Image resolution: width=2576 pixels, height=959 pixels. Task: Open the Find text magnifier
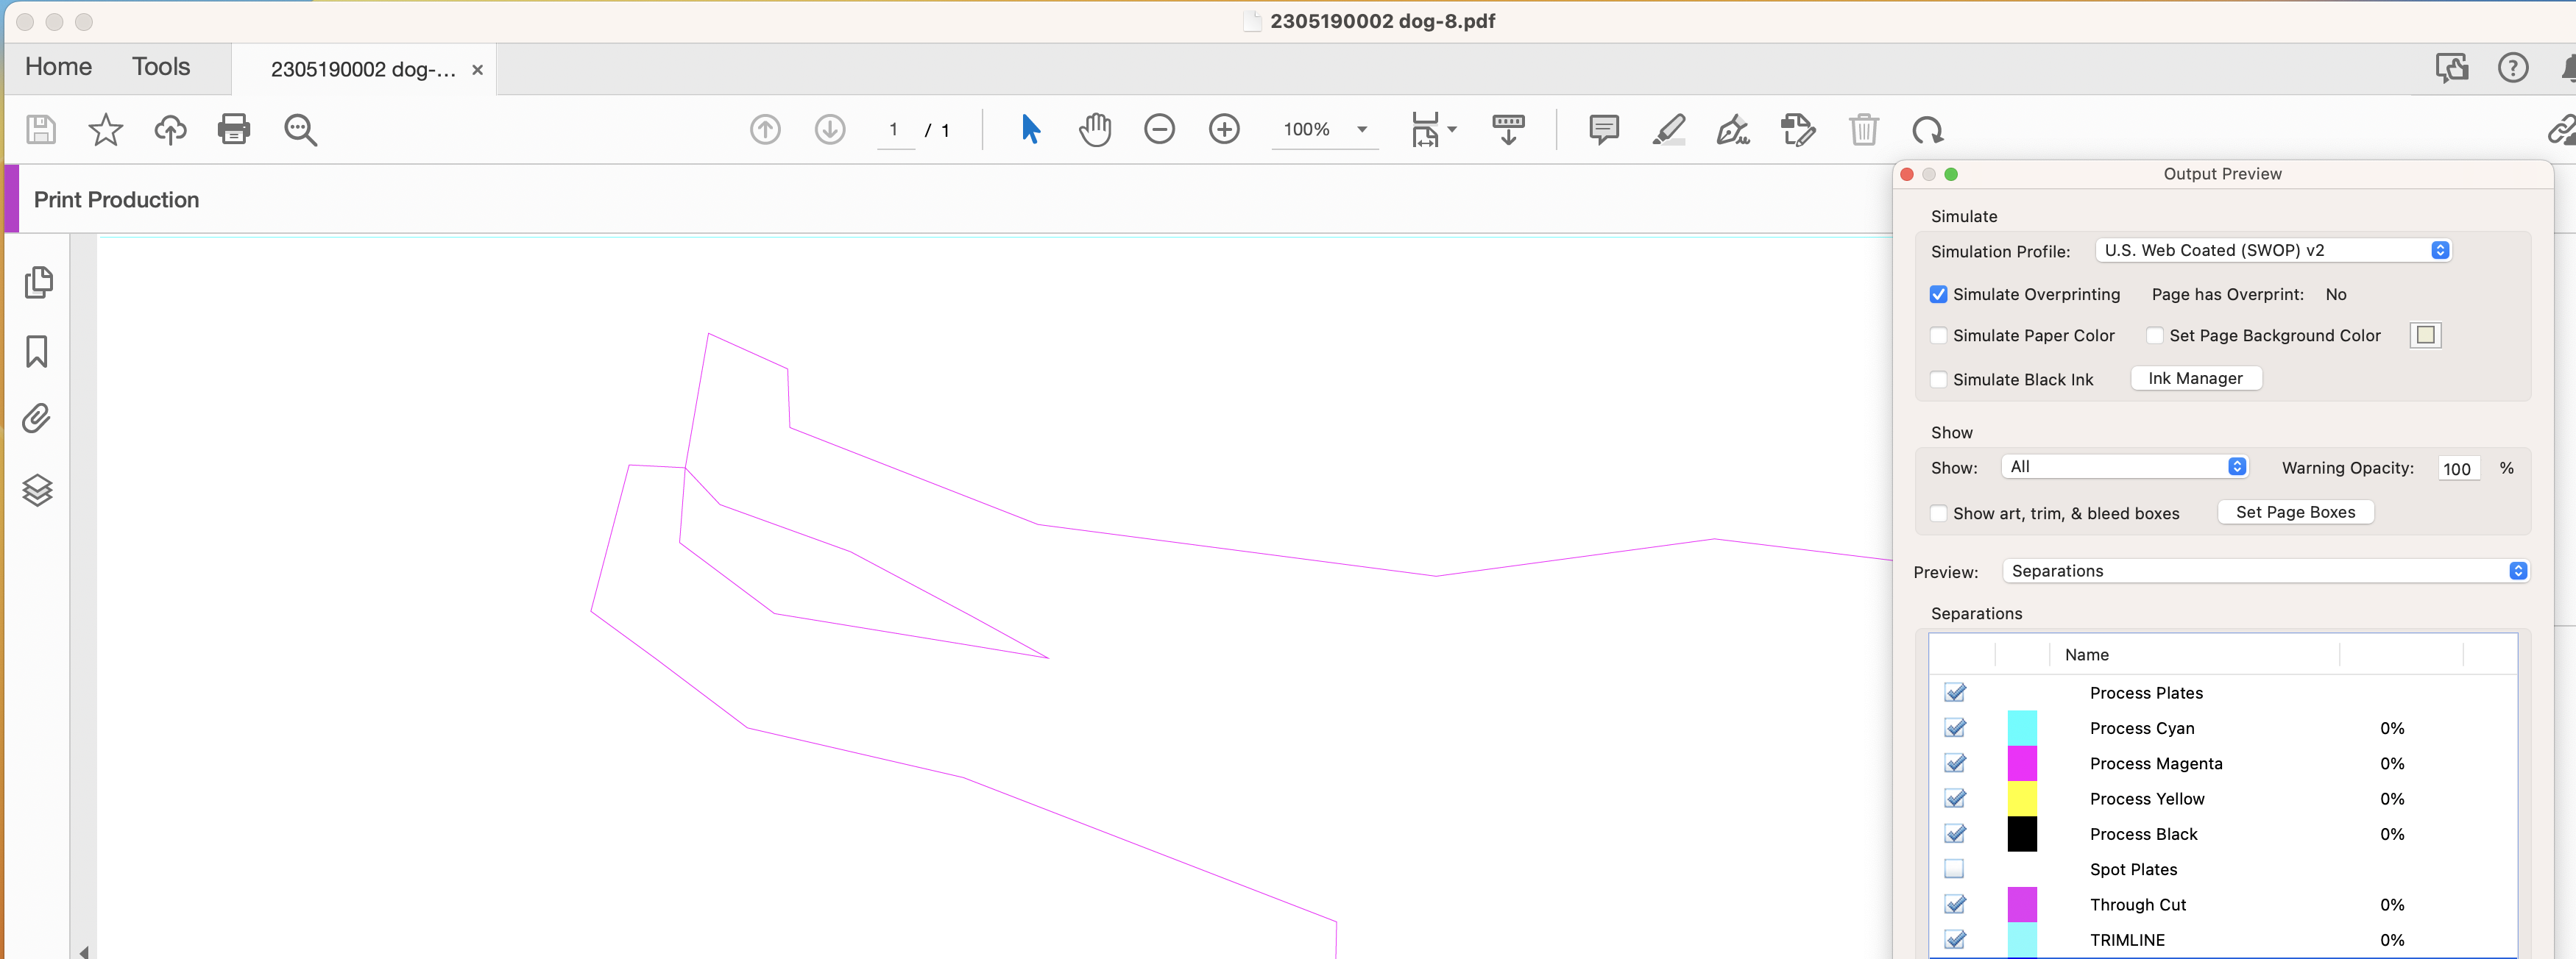[x=300, y=130]
